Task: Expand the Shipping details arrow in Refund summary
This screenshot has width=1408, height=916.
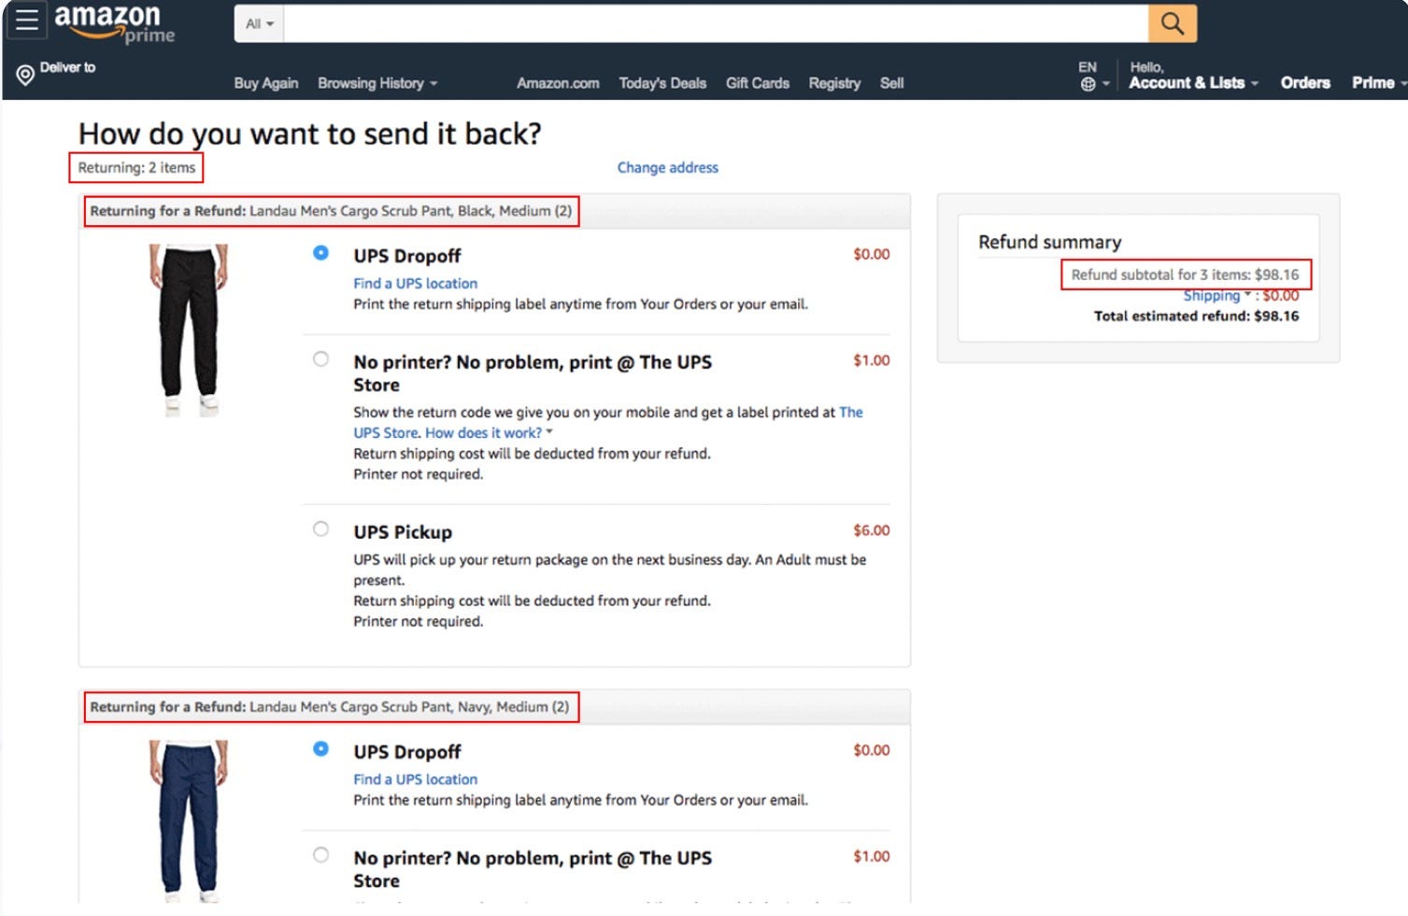Action: (1247, 294)
